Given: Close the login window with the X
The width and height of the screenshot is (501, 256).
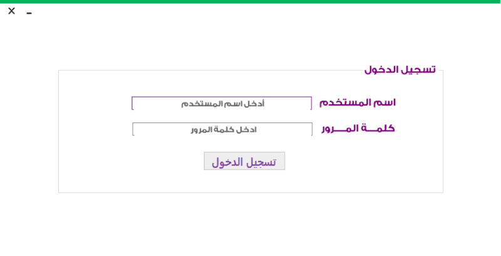Looking at the screenshot, I should click(11, 11).
